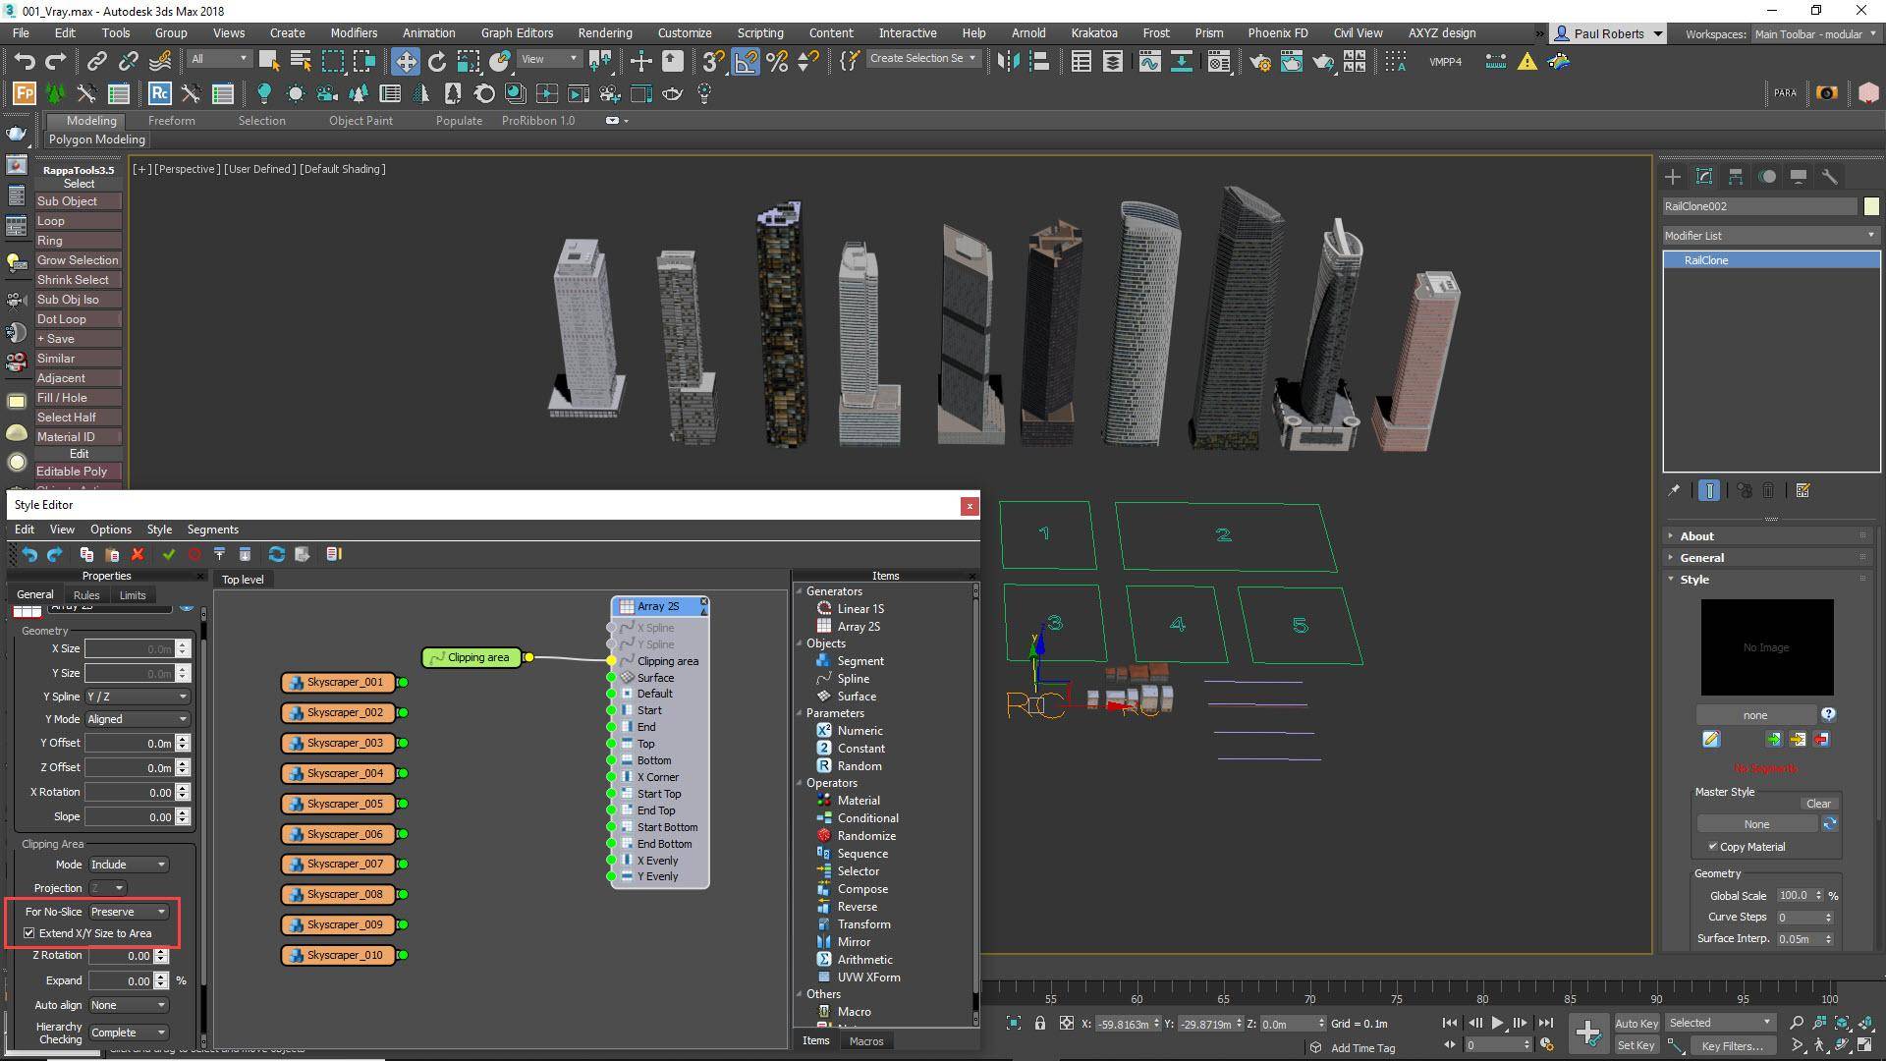This screenshot has width=1886, height=1061.
Task: Click the Set Key button
Action: click(x=1636, y=1044)
